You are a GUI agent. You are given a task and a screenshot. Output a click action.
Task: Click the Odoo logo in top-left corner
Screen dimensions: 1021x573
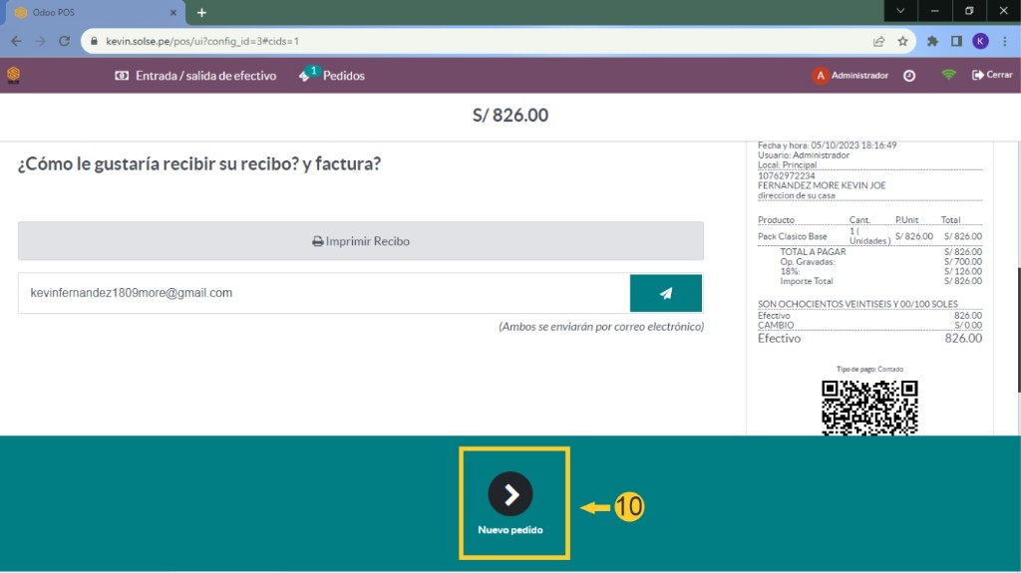[14, 76]
